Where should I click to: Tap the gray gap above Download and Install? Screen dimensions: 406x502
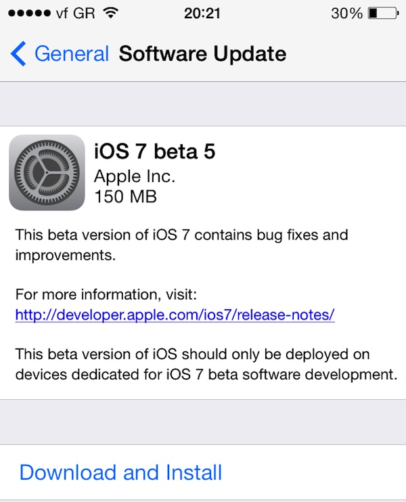point(203,421)
